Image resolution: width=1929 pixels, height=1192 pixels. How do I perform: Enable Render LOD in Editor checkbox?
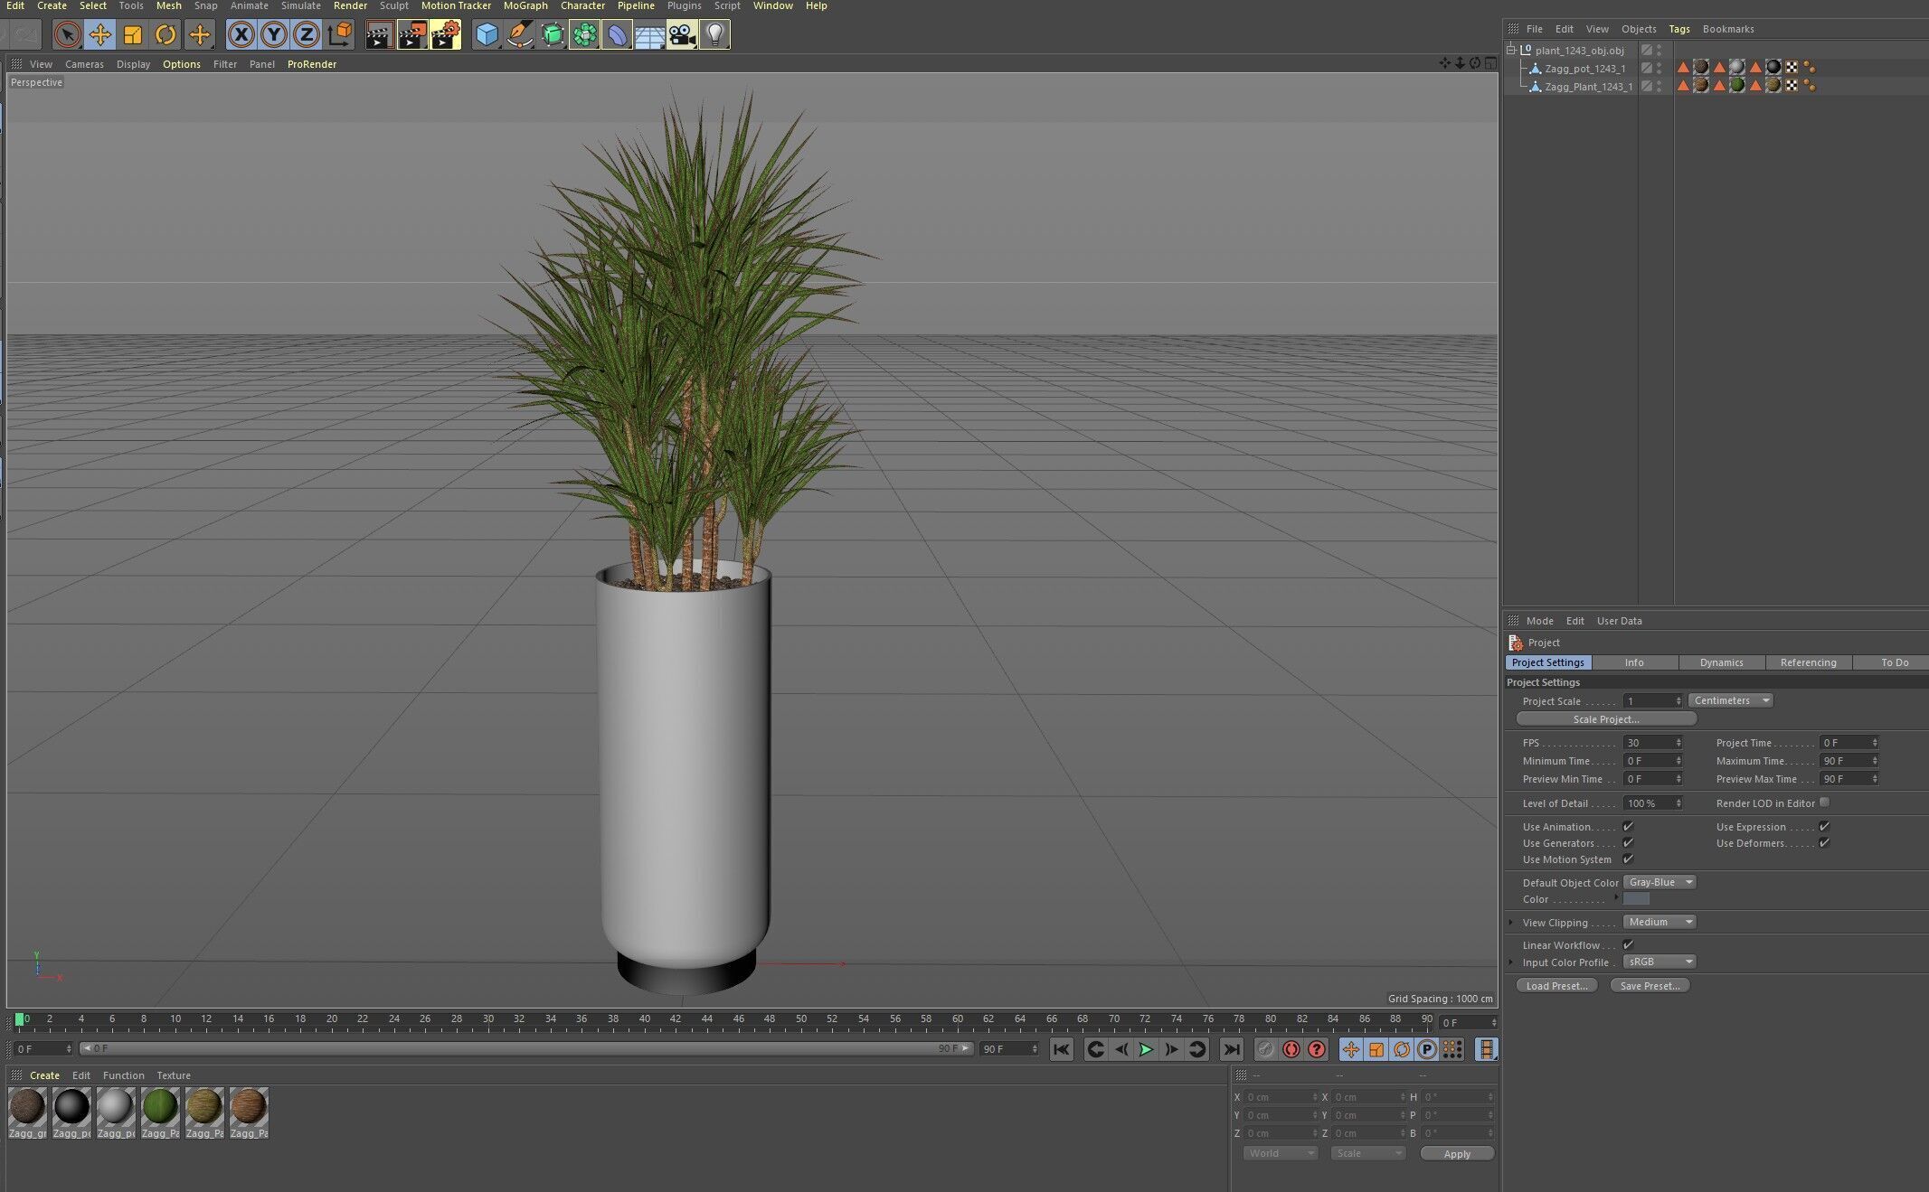[x=1824, y=802]
